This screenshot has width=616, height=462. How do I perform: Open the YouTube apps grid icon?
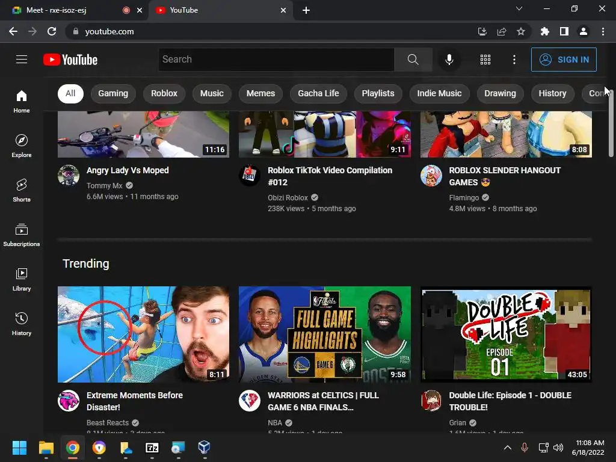pyautogui.click(x=485, y=60)
